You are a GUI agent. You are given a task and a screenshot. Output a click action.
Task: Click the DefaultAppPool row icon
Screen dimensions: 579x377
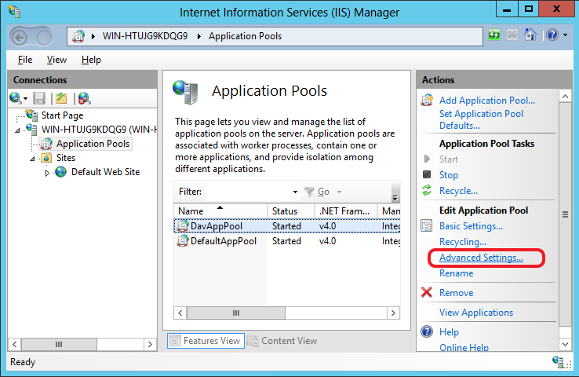(183, 241)
